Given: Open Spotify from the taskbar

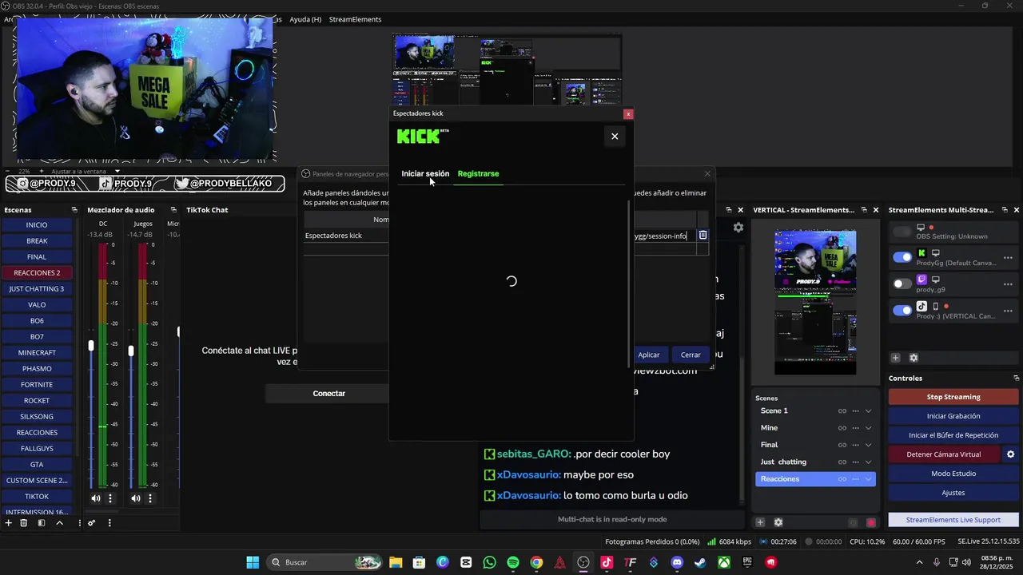Looking at the screenshot, I should pos(513,562).
